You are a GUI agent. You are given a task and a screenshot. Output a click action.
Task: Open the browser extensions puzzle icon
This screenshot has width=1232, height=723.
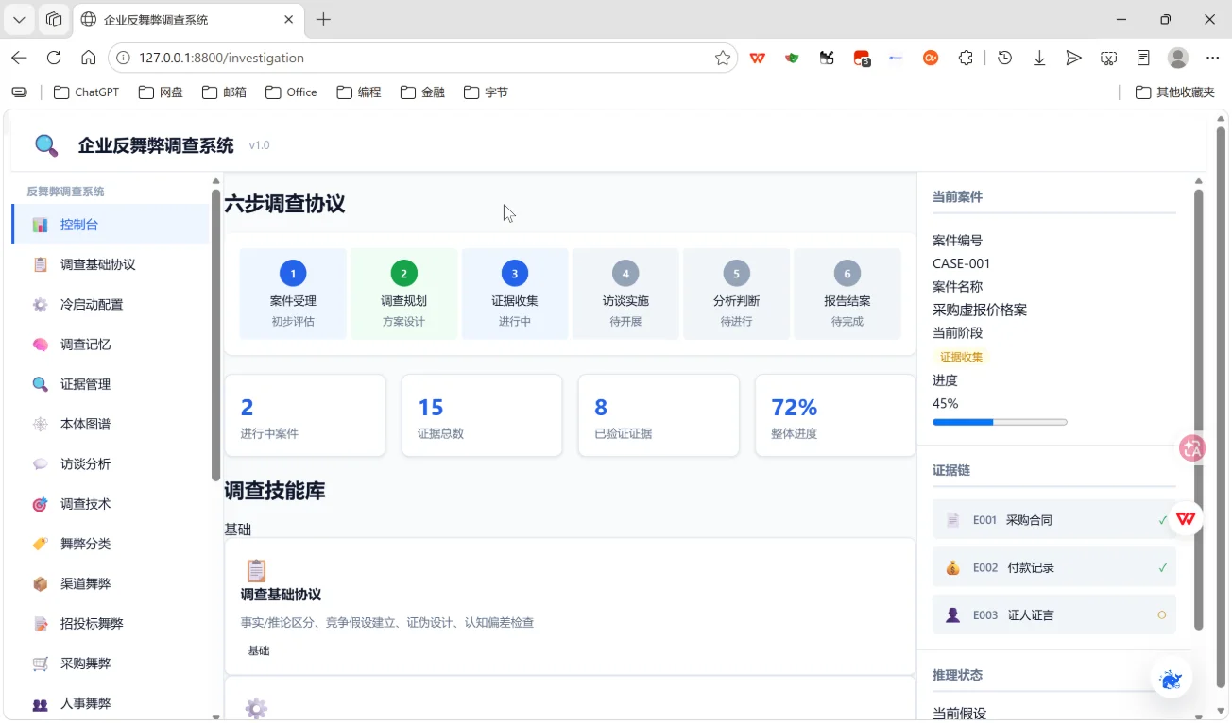tap(966, 58)
